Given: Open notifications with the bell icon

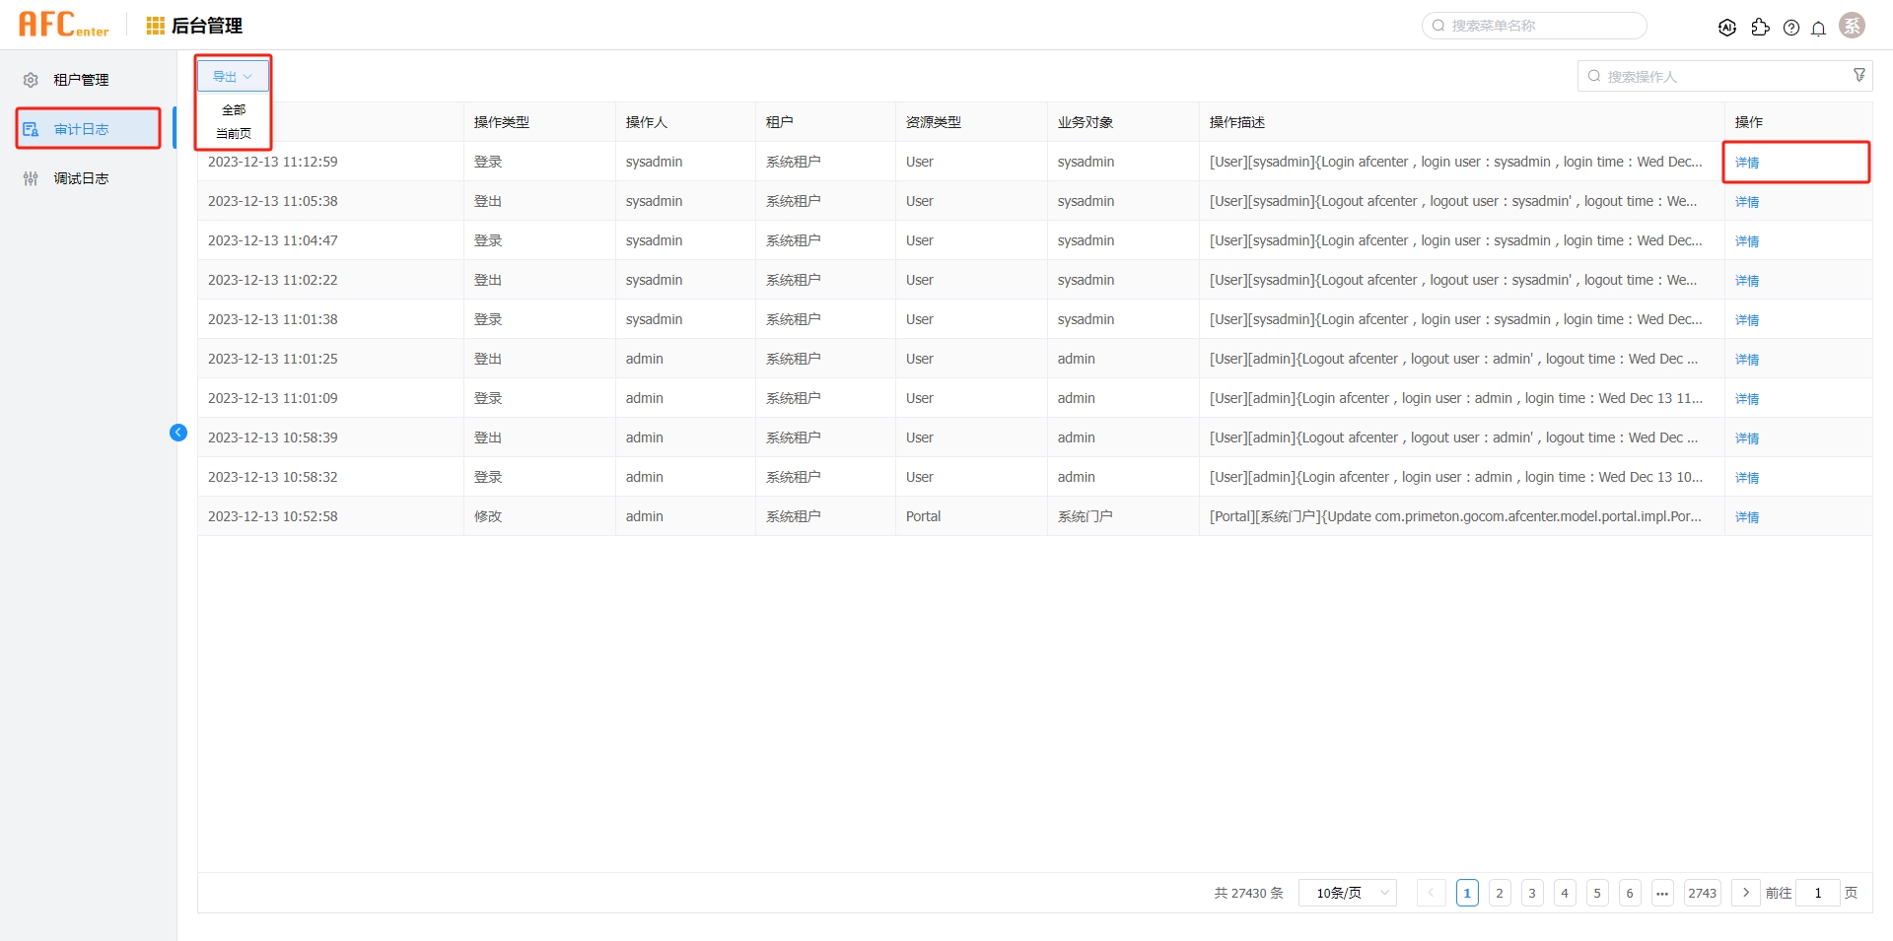Looking at the screenshot, I should pos(1818,28).
